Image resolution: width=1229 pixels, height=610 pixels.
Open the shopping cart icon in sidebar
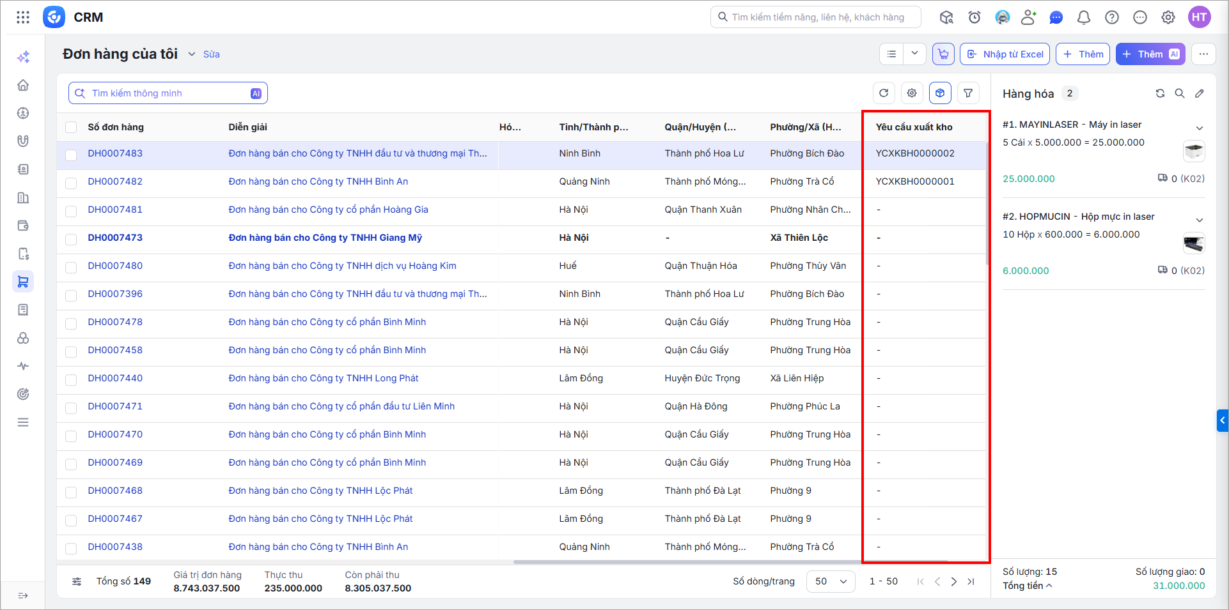point(23,282)
